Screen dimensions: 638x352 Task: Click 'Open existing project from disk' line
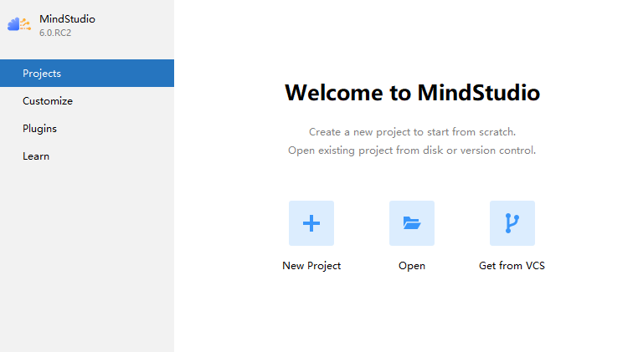pyautogui.click(x=412, y=150)
